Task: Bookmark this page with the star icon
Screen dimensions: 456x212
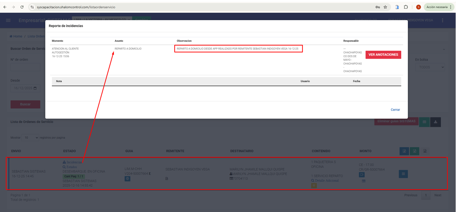Action: (385, 7)
